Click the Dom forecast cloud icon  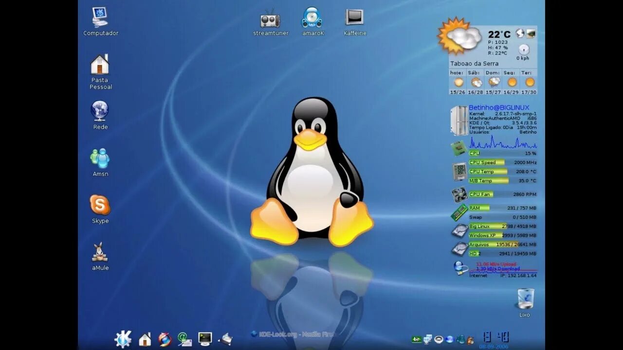coord(494,82)
